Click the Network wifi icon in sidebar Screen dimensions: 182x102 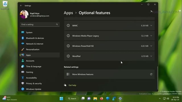(x=23, y=44)
